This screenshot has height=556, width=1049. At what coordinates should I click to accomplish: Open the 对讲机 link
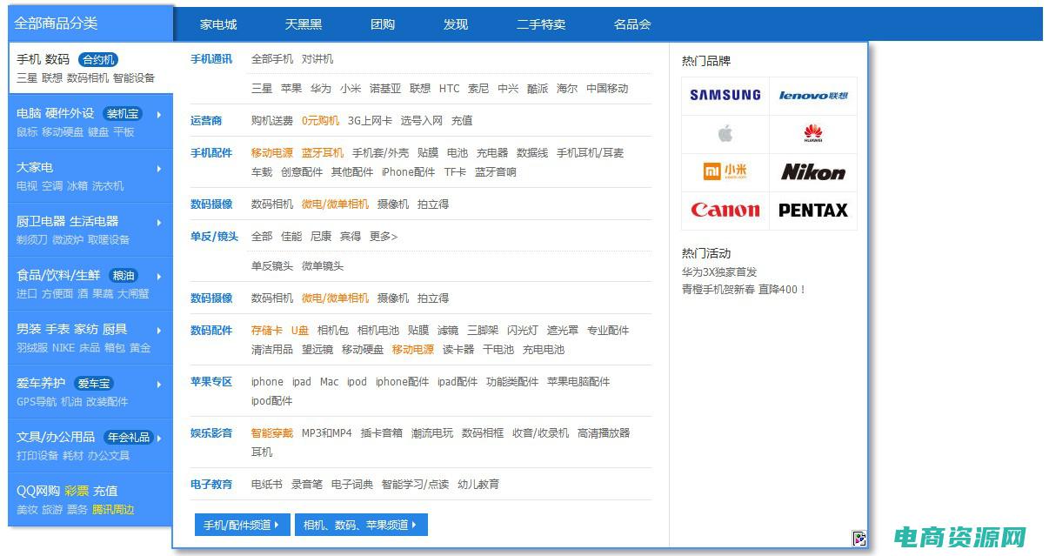317,59
